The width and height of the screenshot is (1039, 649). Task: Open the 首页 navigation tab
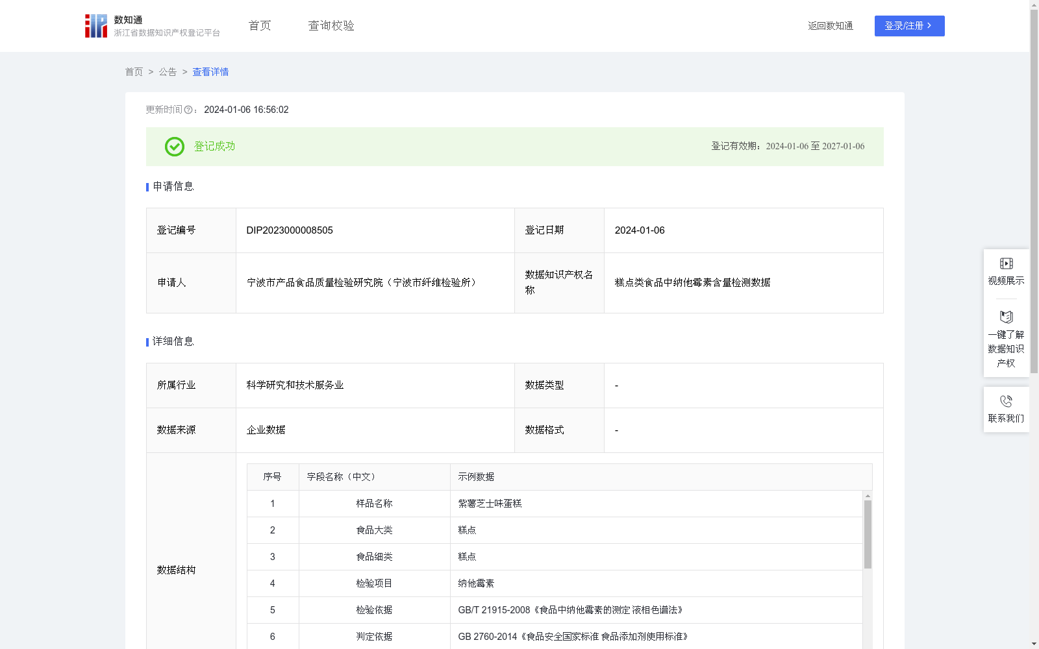pyautogui.click(x=260, y=26)
